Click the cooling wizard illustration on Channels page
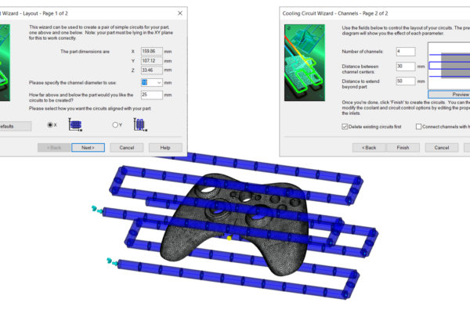Screen dimensions: 470x313 [x=305, y=63]
